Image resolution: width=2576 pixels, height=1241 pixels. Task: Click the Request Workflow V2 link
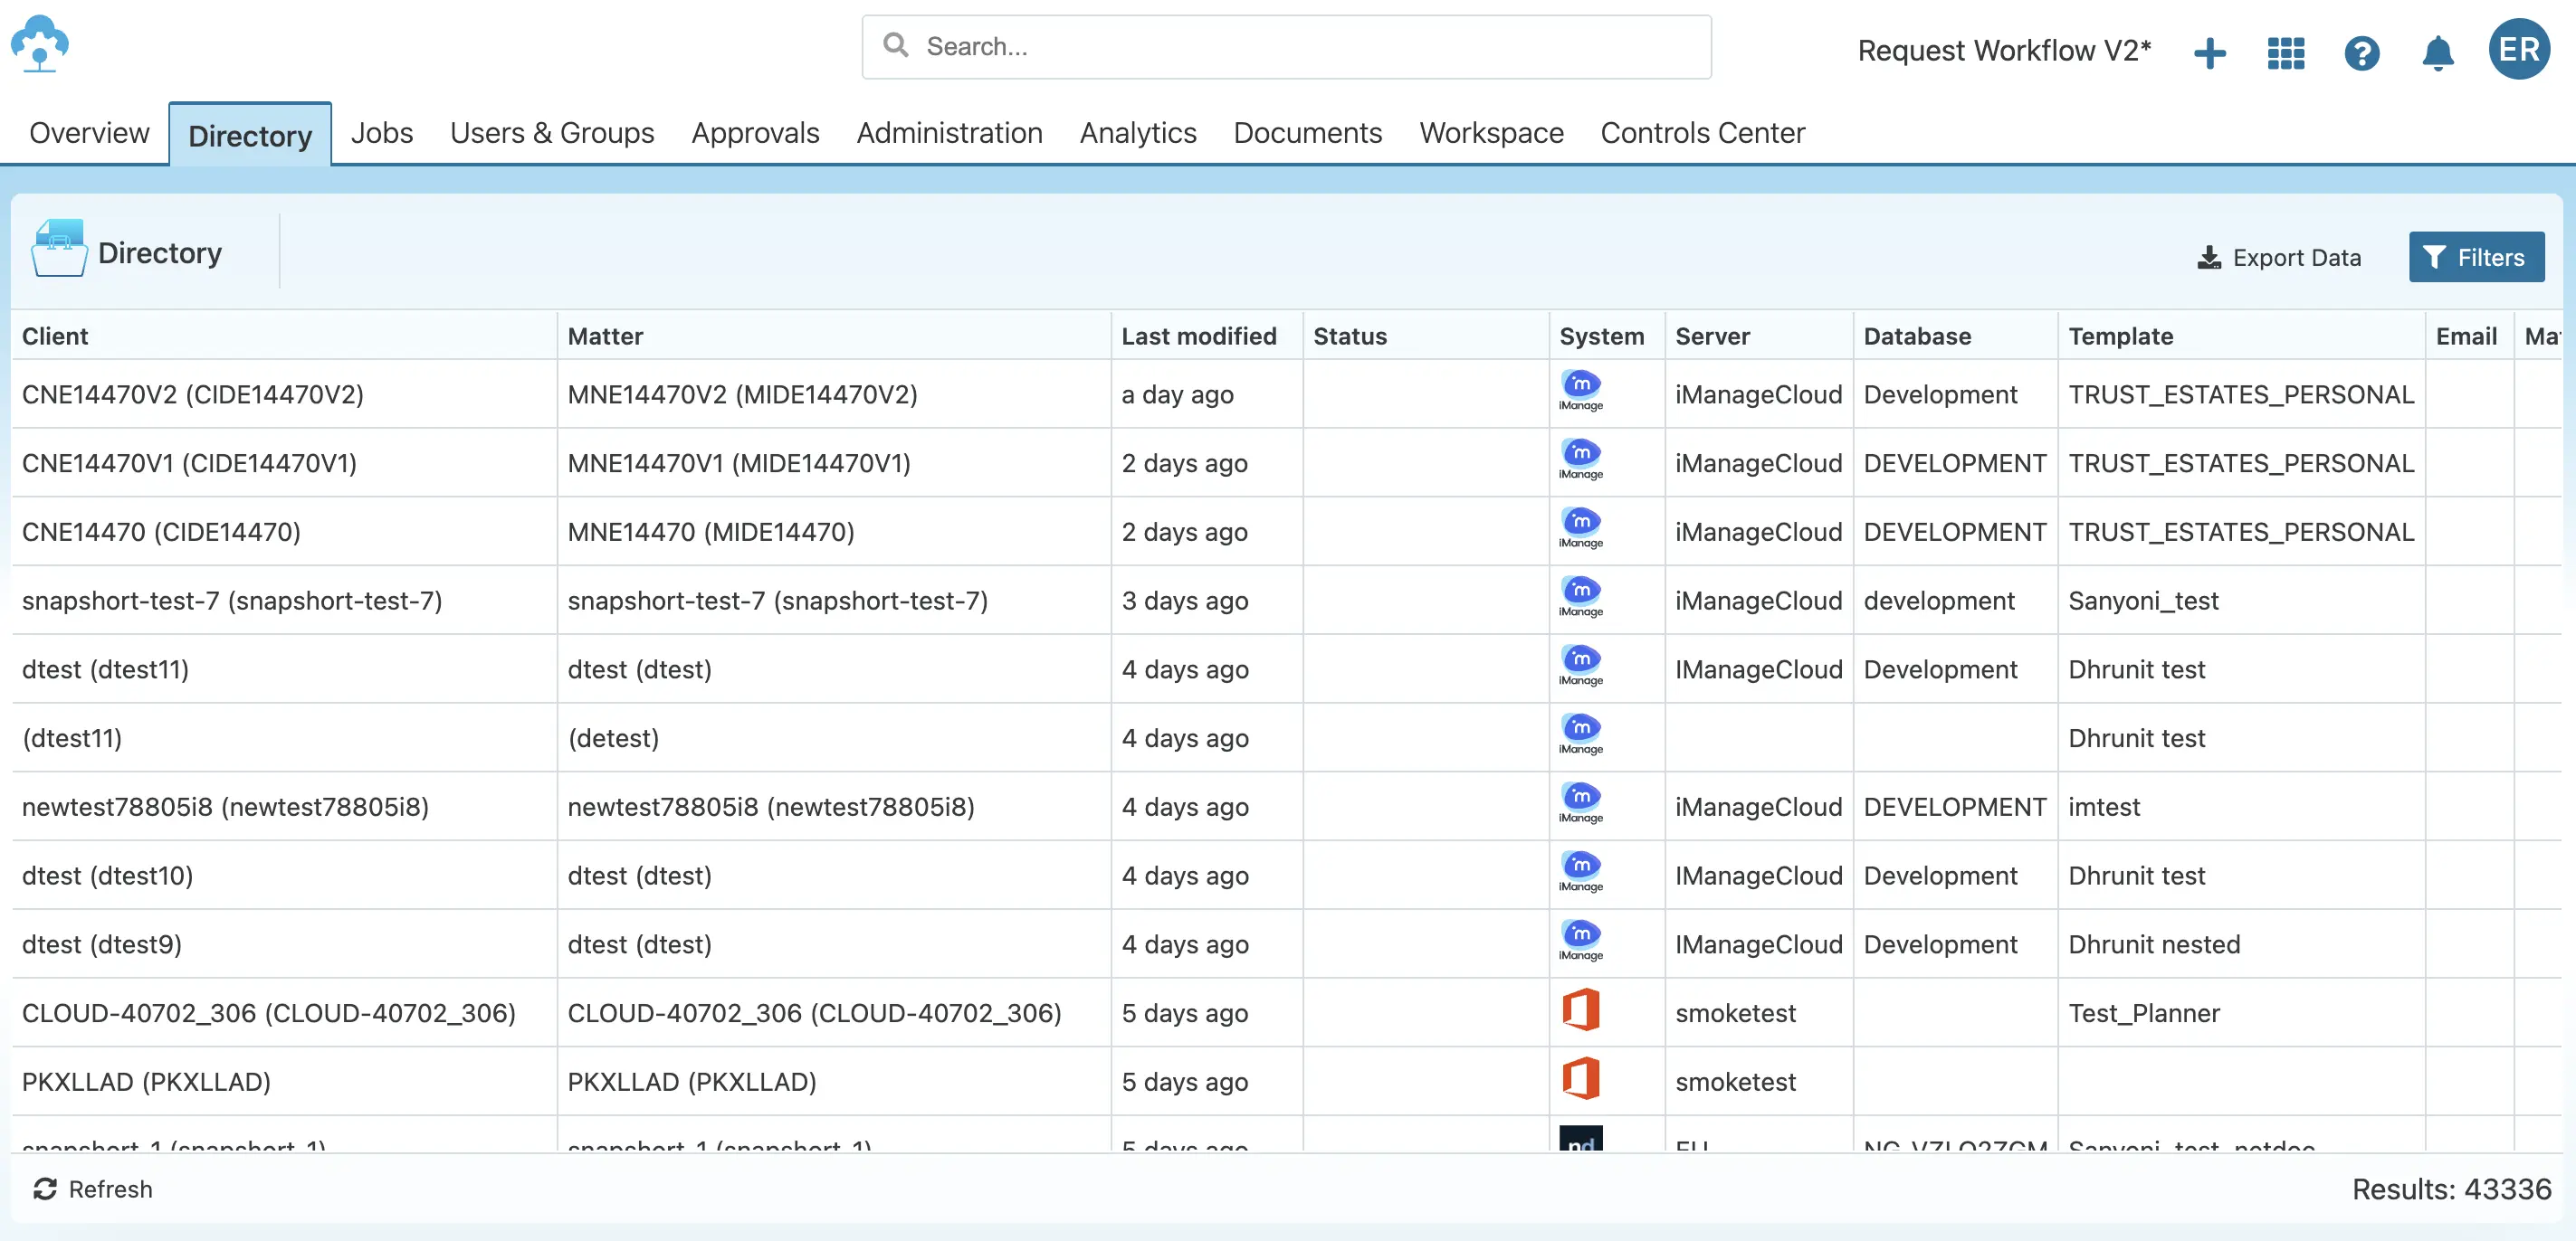click(2003, 49)
